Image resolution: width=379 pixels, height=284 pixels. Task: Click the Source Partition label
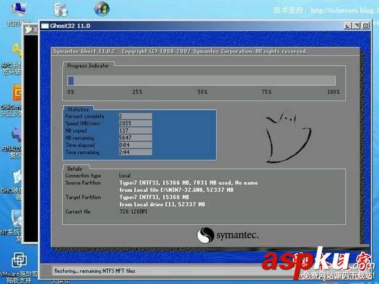coord(83,183)
